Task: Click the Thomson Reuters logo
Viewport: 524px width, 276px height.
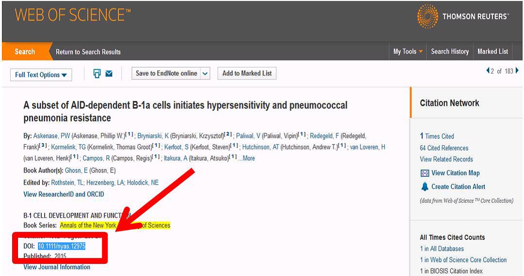Action: tap(463, 16)
